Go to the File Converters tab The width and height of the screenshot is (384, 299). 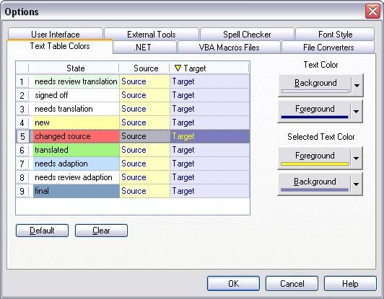click(328, 47)
